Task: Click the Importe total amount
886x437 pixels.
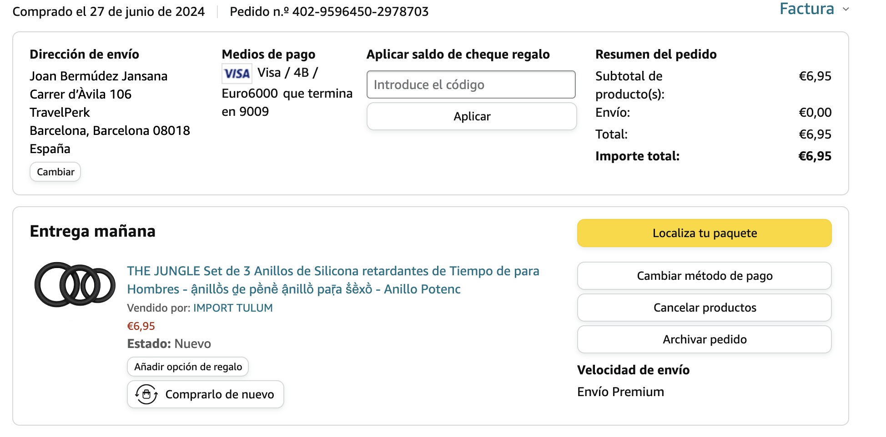Action: tap(815, 156)
